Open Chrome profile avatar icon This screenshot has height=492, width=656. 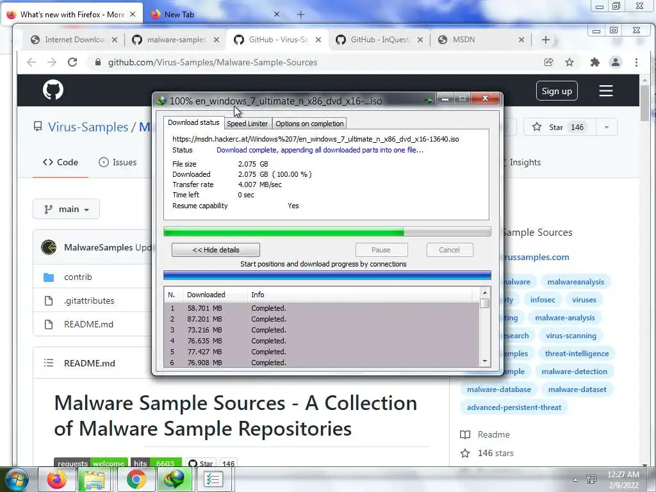pos(616,62)
